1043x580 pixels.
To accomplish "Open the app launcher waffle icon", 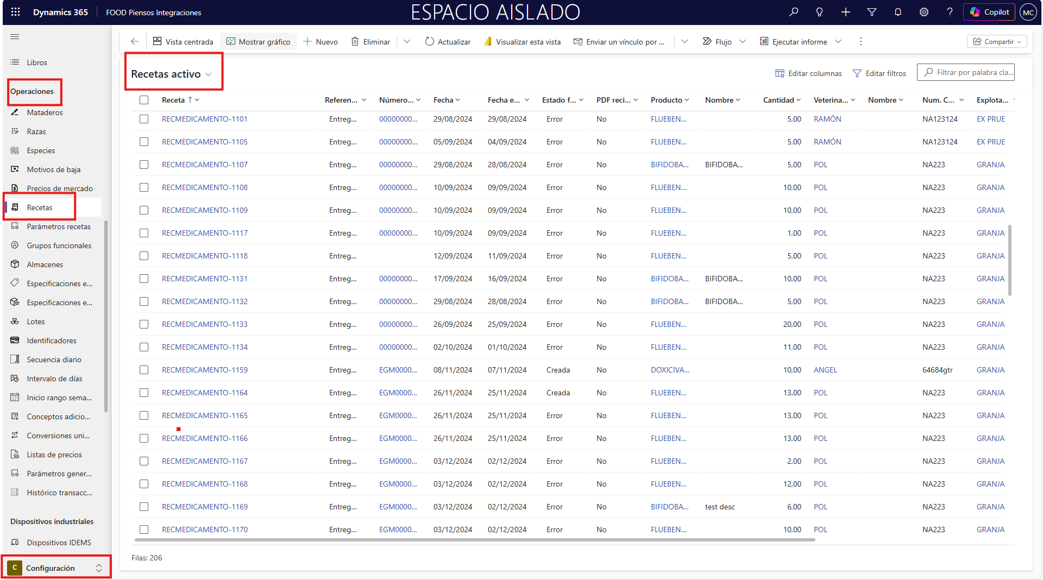I will (x=16, y=12).
